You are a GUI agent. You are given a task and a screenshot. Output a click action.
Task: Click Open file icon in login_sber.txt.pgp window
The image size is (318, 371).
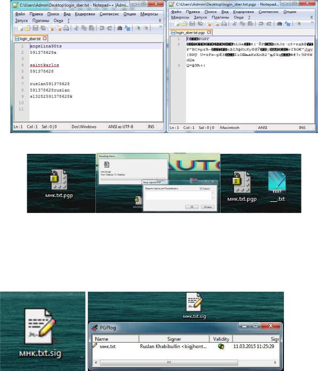tap(184, 23)
